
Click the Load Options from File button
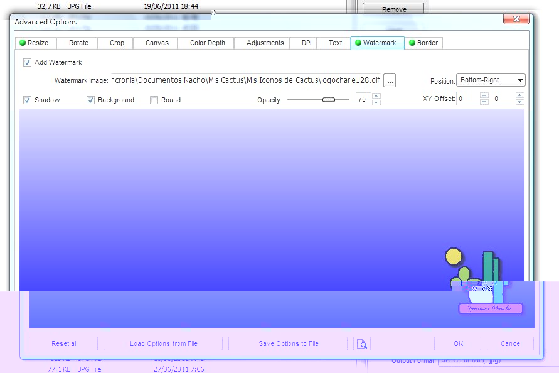click(163, 343)
